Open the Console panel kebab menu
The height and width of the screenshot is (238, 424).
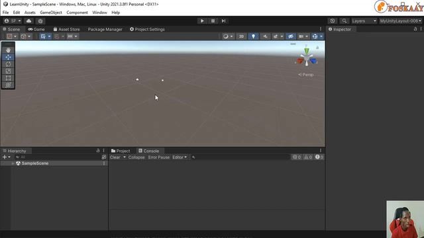[321, 151]
